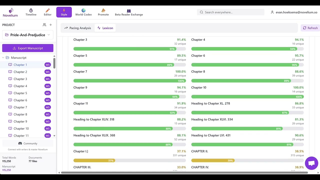Screen dimensions: 320x180
Task: Select CHAPTER III. lexicon entry
Action: pos(82,167)
